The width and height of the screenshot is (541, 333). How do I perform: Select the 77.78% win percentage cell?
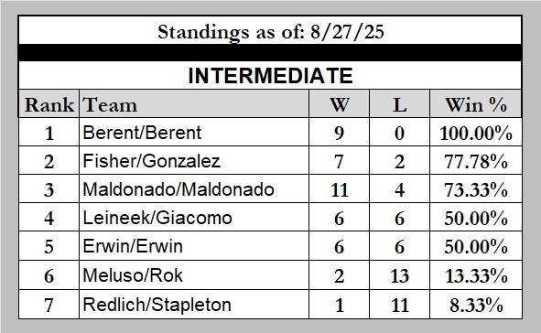[476, 161]
